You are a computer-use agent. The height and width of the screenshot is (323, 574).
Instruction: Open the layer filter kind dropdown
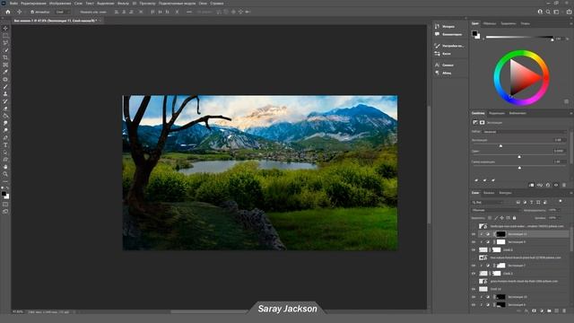pos(487,202)
